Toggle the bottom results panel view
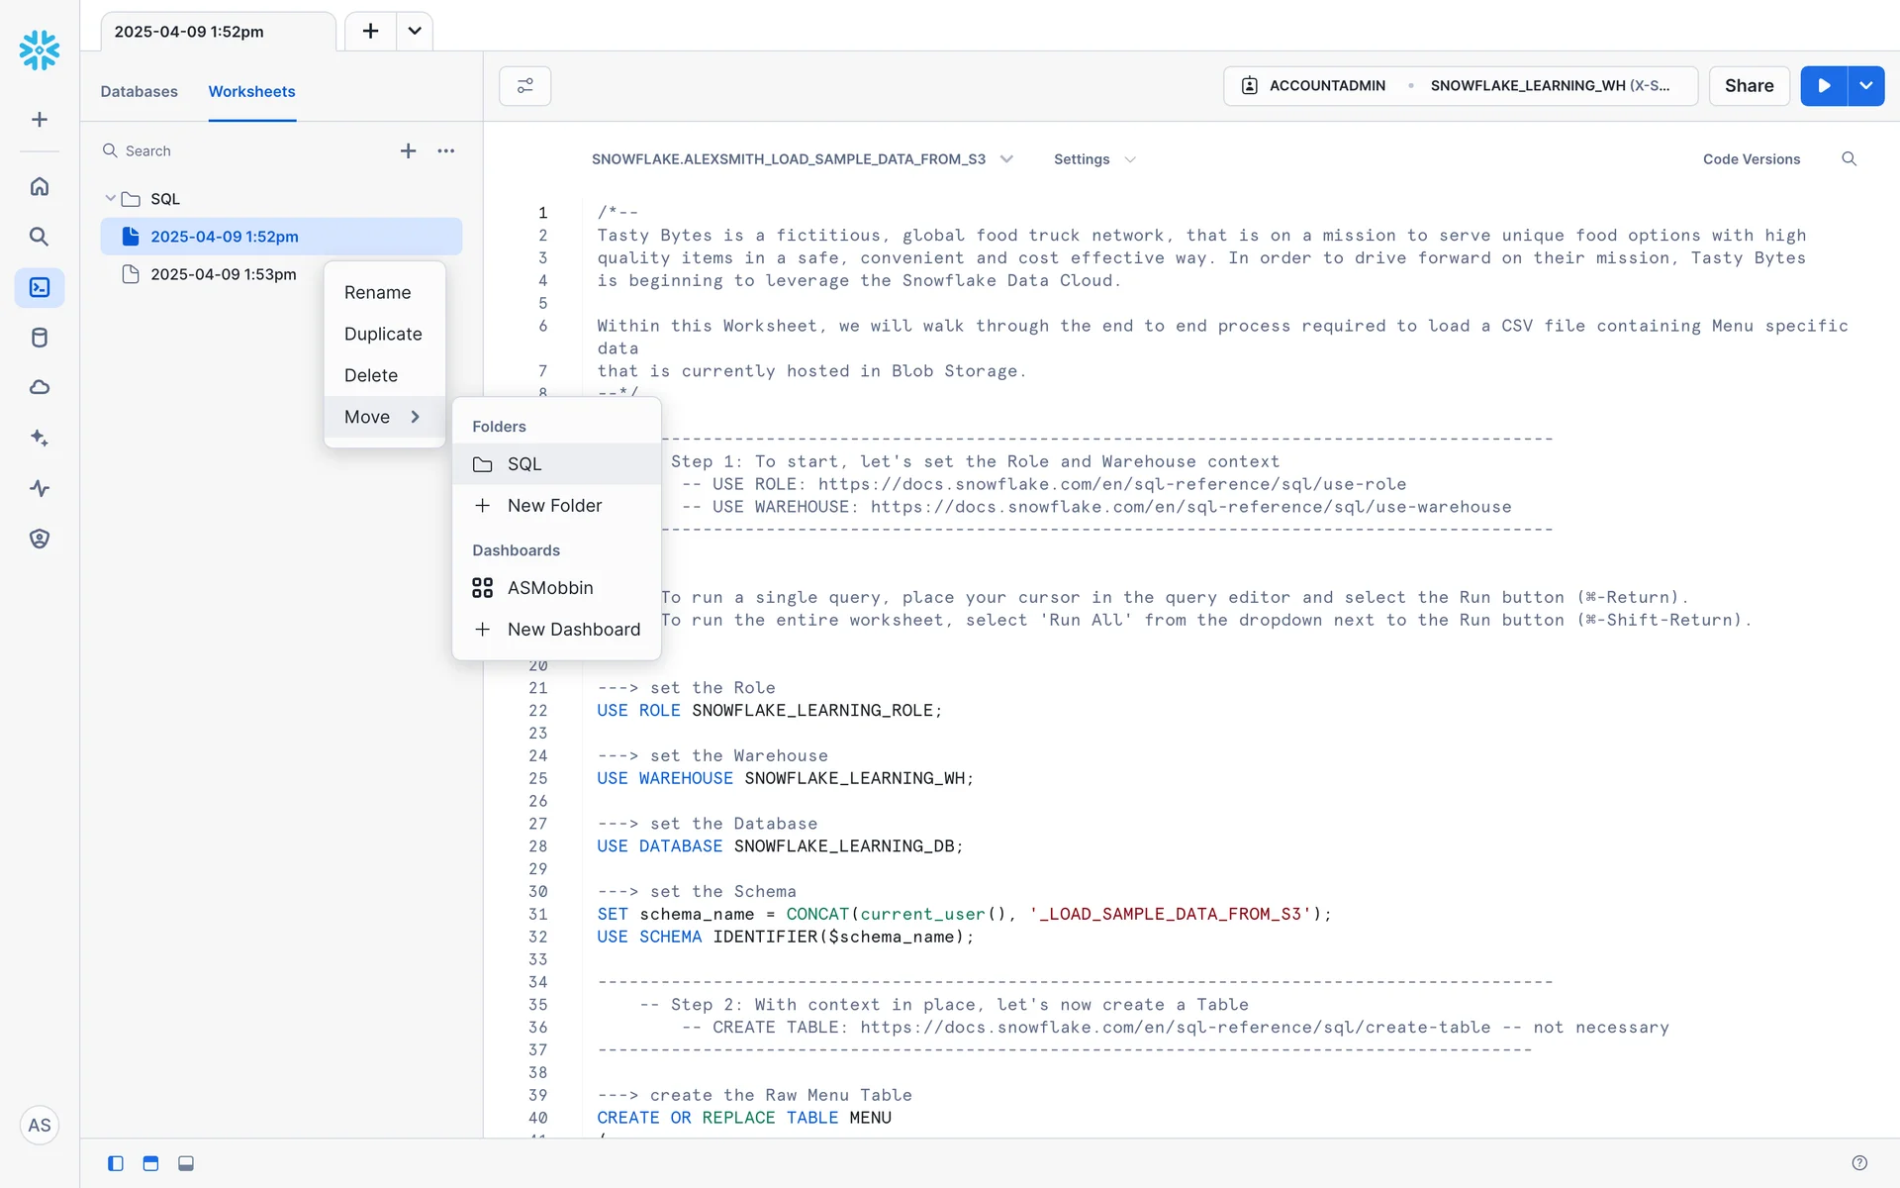 (186, 1163)
